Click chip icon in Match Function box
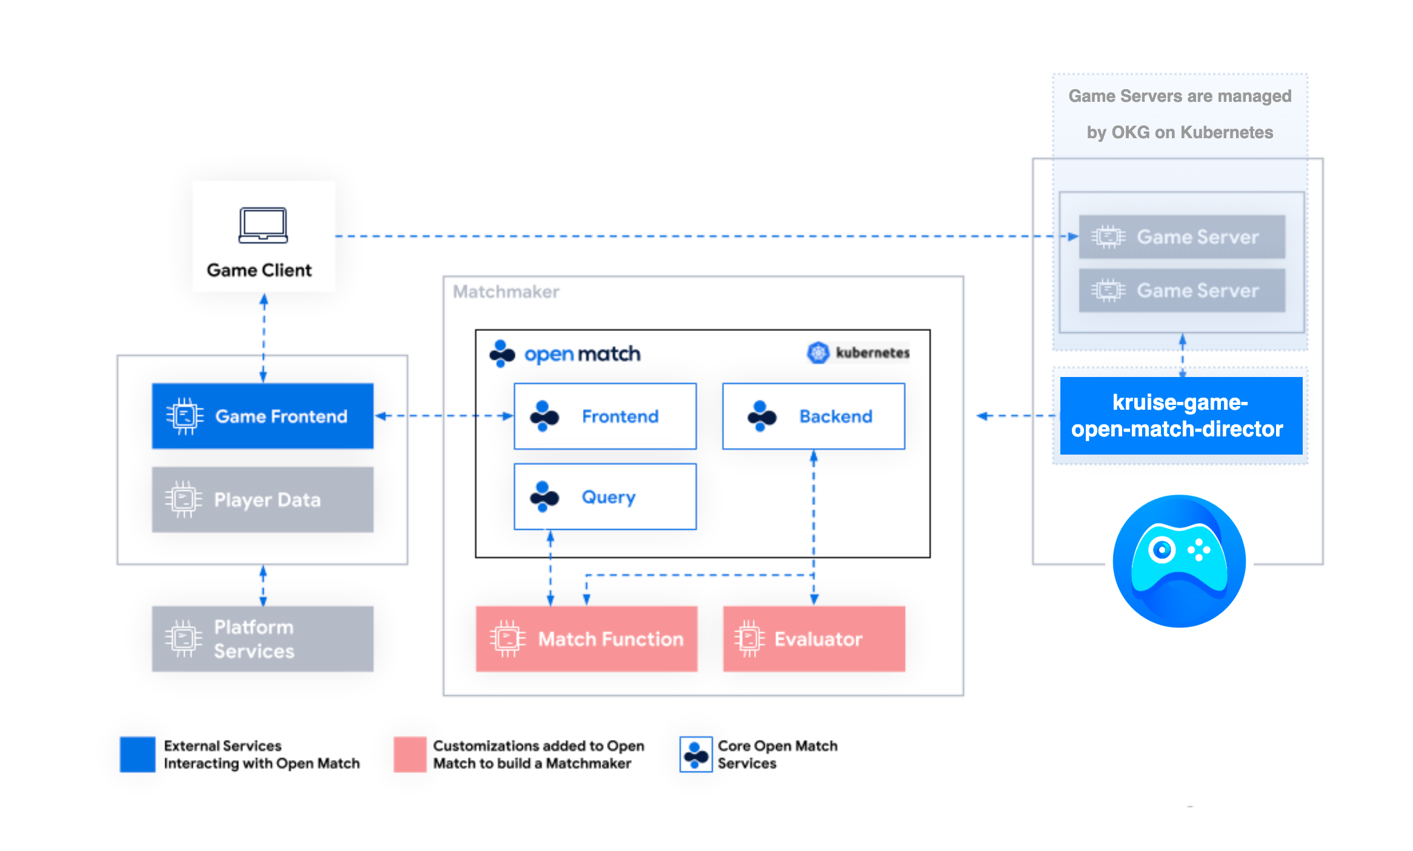Image resolution: width=1413 pixels, height=851 pixels. click(507, 639)
